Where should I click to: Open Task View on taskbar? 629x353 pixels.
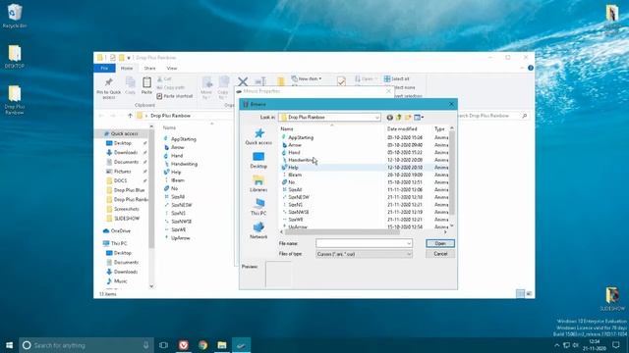(164, 345)
